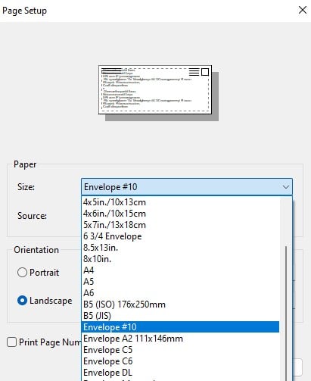The width and height of the screenshot is (311, 381).
Task: Select 6 3/4 Envelope option
Action: 180,236
